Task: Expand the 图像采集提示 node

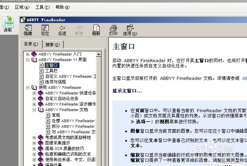Action: (34, 143)
